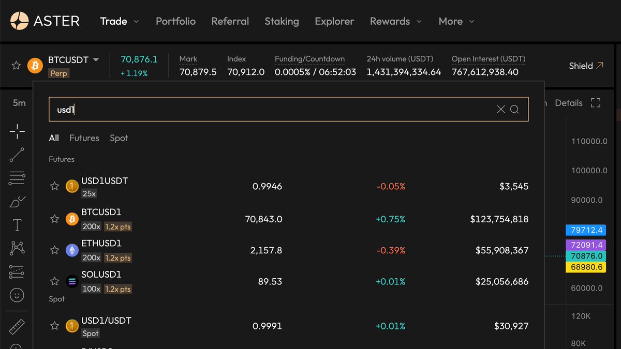Select the trend line drawing tool
Image resolution: width=621 pixels, height=349 pixels.
(x=17, y=155)
